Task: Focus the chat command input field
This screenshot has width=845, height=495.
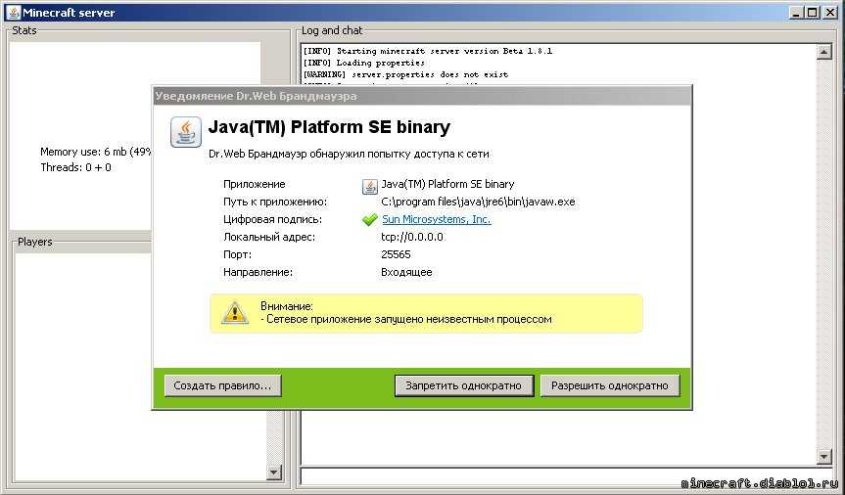Action: [x=558, y=476]
